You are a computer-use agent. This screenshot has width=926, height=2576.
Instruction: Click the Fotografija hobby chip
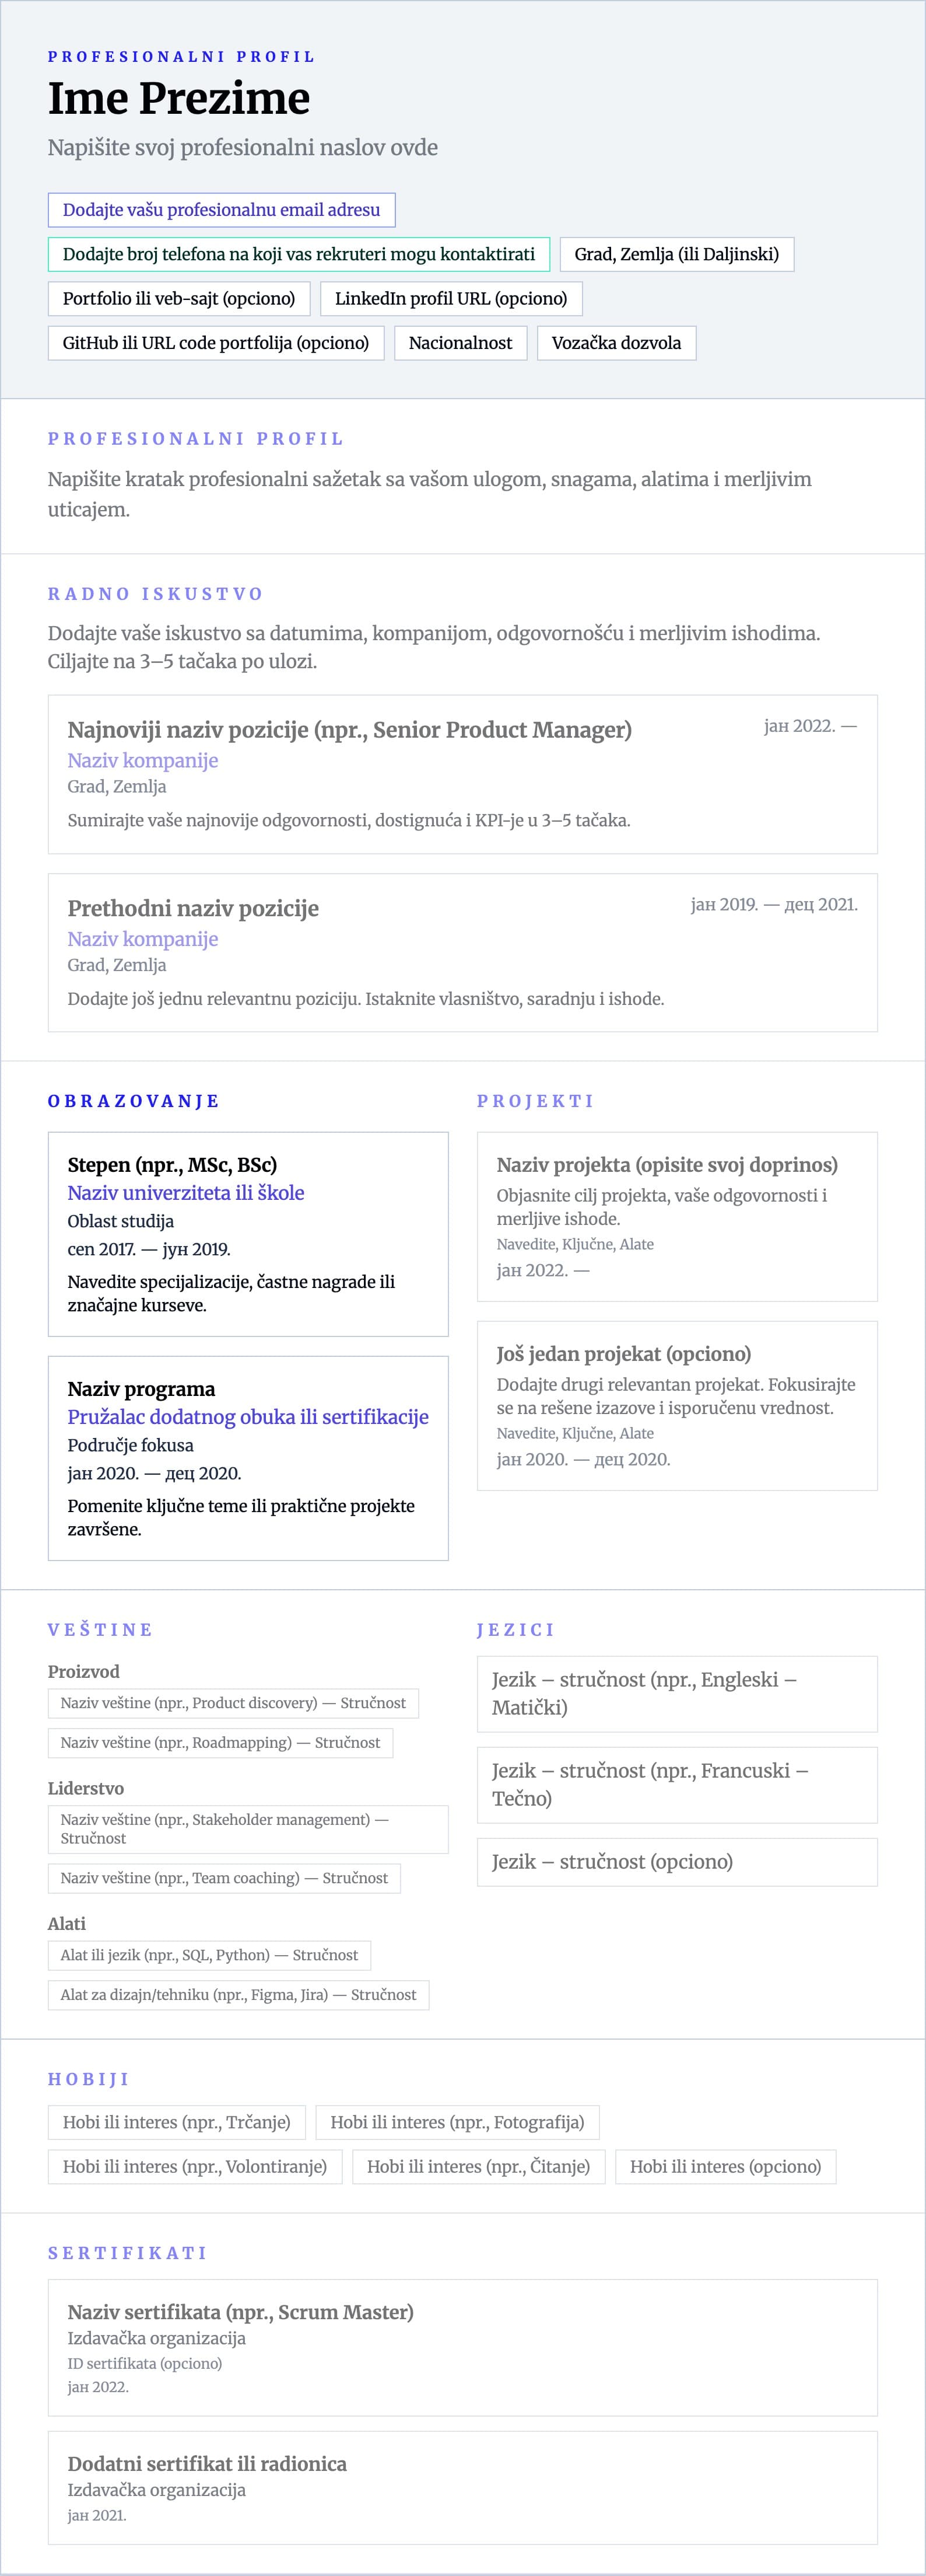[457, 2122]
